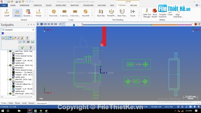Toggle Backplot restore toolpath double-check icon

click(x=20, y=42)
